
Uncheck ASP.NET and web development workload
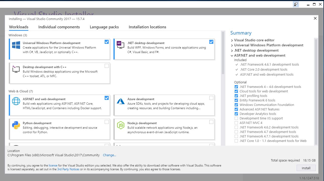[x=107, y=98]
